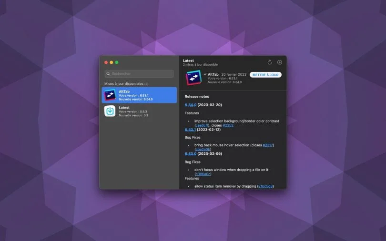Click the large AltTab icon in the header

[193, 78]
